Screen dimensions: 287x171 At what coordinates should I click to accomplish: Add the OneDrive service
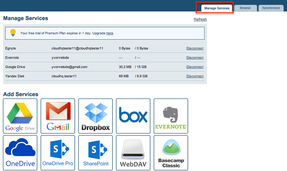coord(20,153)
